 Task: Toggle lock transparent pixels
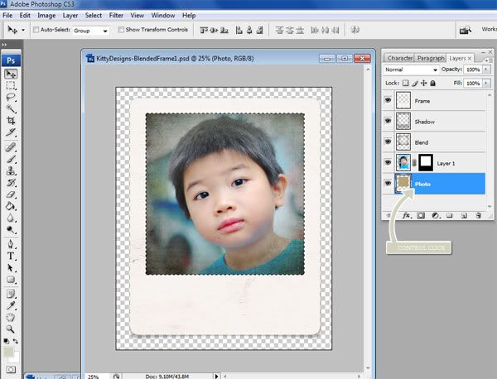click(405, 83)
